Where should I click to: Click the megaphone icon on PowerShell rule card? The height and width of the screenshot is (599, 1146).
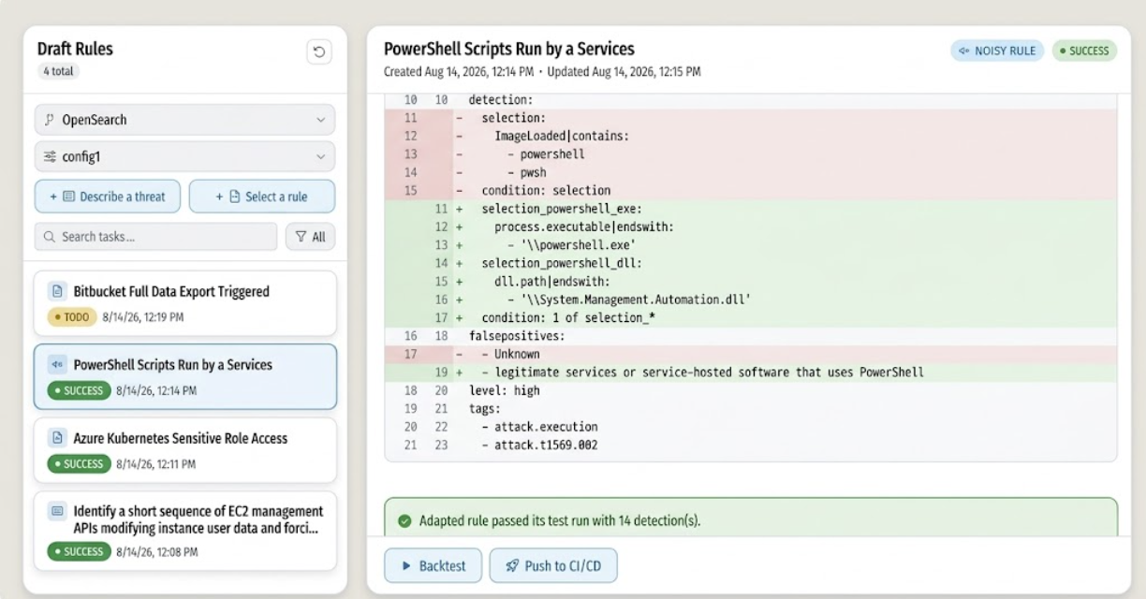(57, 365)
